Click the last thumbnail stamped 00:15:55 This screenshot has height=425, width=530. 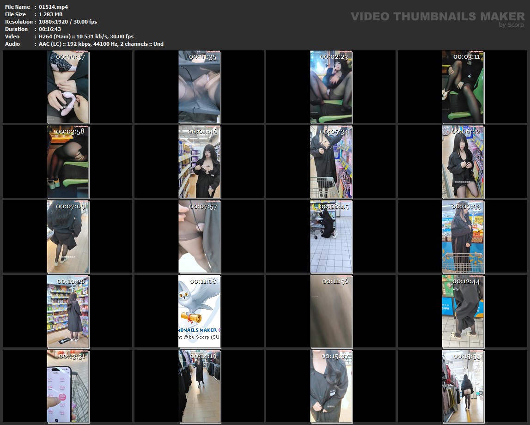463,386
